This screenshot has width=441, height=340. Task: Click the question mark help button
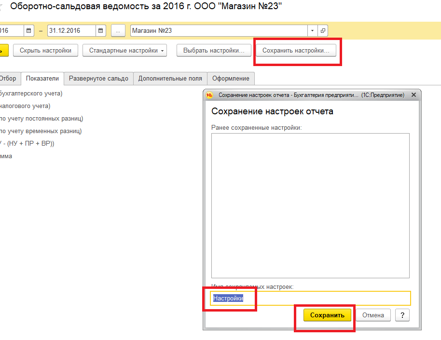click(402, 315)
